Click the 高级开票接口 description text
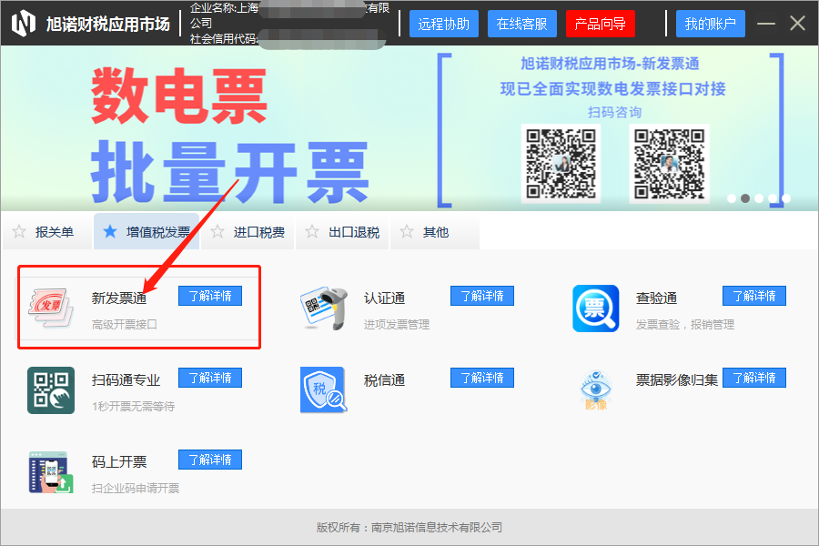Image resolution: width=819 pixels, height=546 pixels. coord(125,325)
